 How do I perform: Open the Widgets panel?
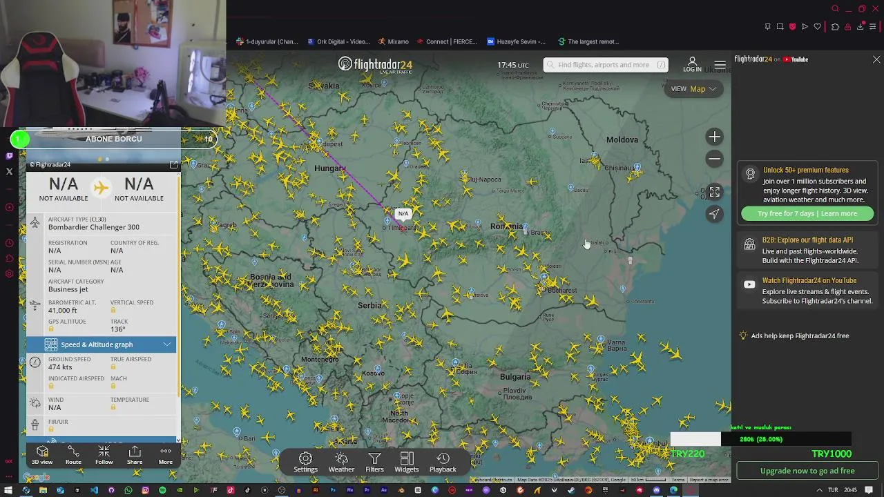(407, 462)
